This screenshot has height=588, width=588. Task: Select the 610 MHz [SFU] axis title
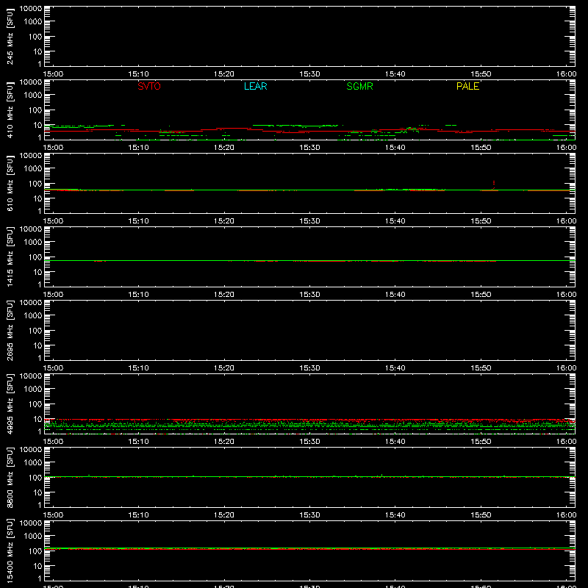(10, 183)
